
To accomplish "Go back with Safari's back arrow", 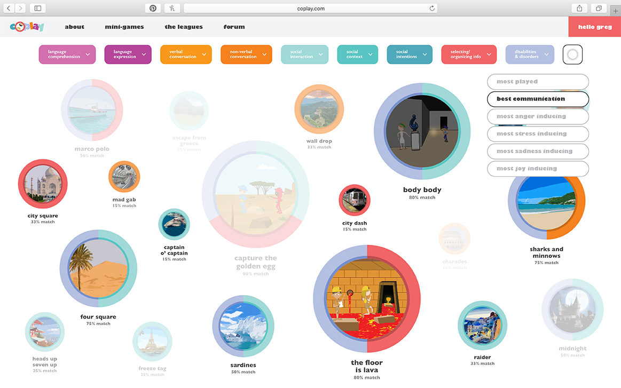I will (x=9, y=8).
